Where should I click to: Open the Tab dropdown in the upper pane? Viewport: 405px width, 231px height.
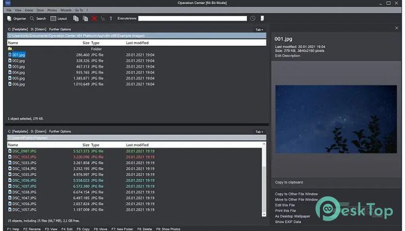point(259,29)
